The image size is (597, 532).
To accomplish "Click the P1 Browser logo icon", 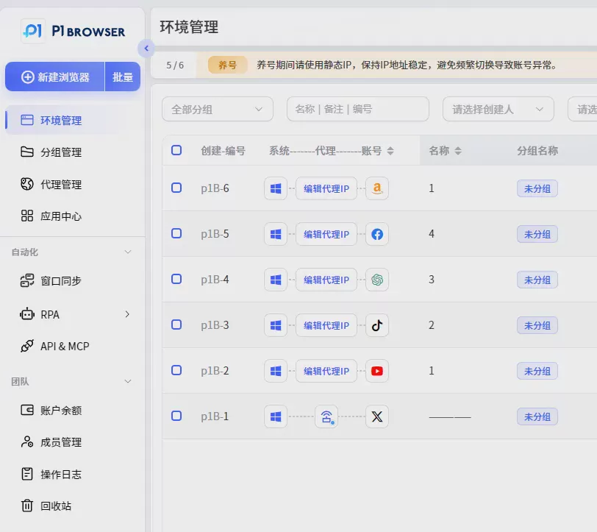I will pos(33,30).
